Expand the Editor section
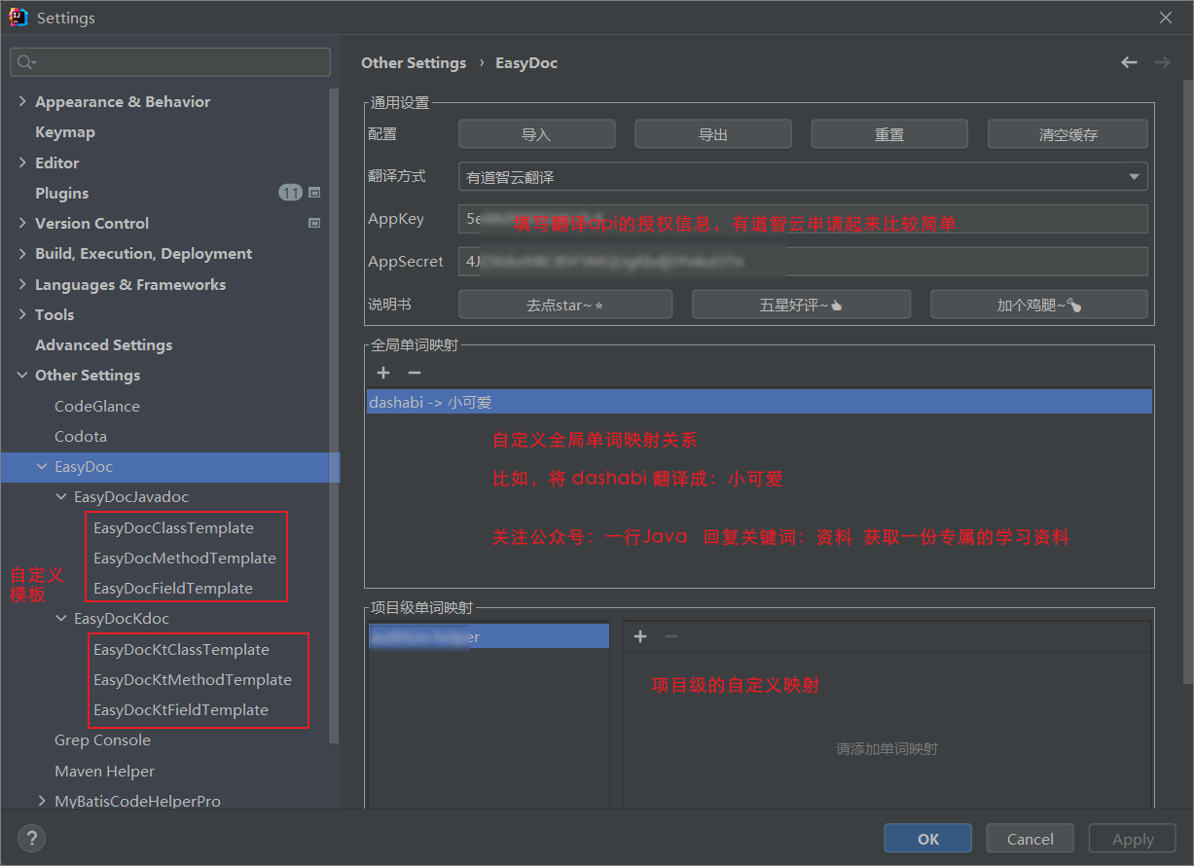Screen dimensions: 1194x866 22,162
